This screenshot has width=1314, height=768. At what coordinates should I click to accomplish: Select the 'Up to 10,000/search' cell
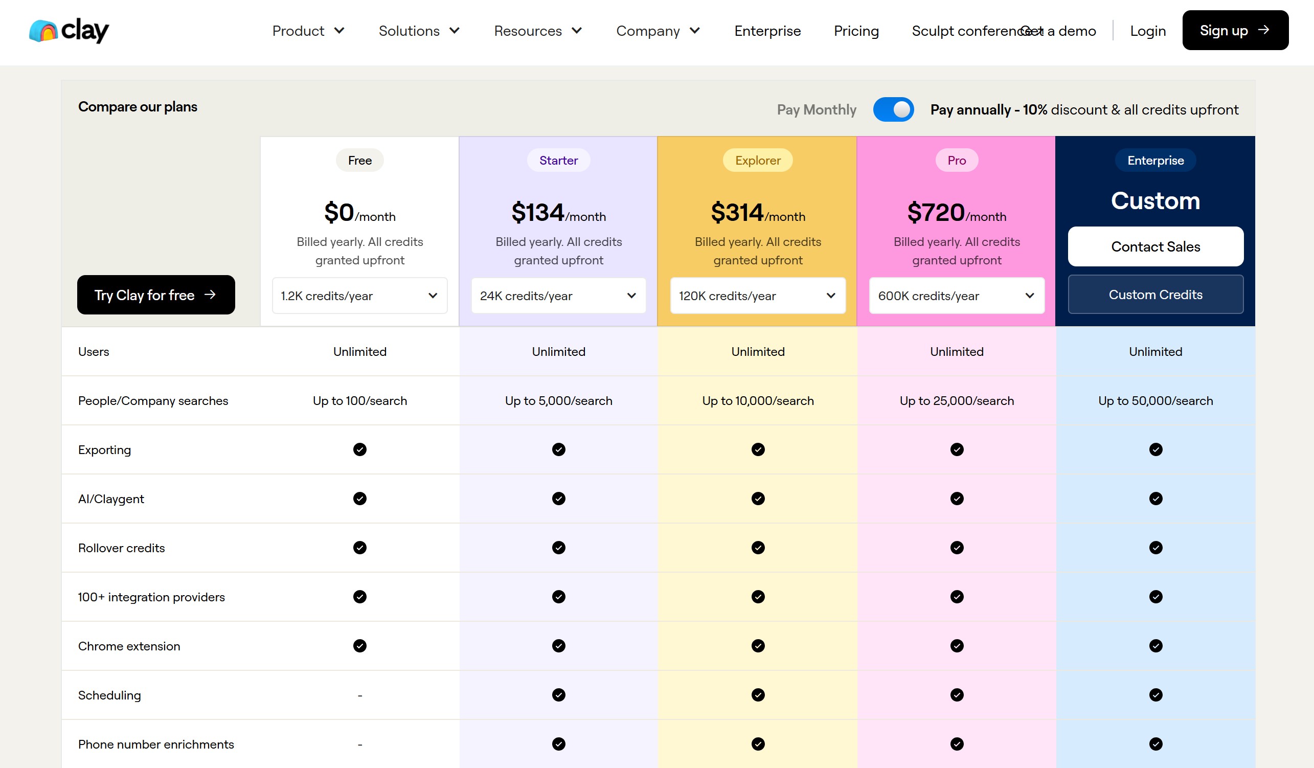click(758, 400)
